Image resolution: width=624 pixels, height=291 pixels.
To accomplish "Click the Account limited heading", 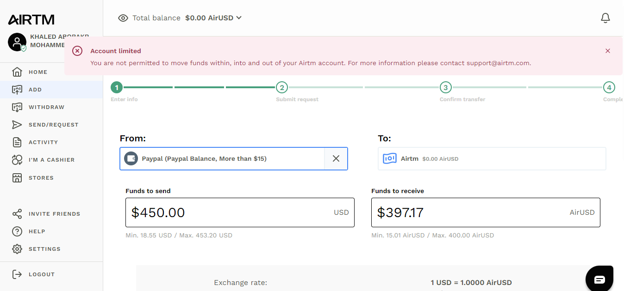I will 116,51.
